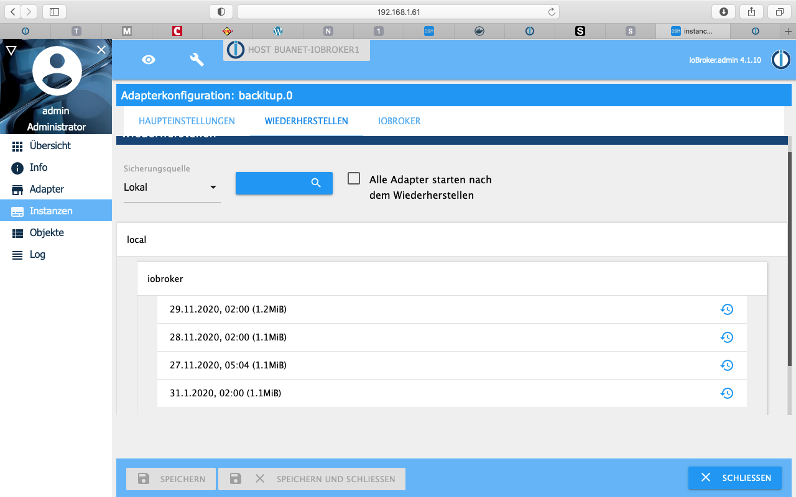This screenshot has width=796, height=497.
Task: Switch to the black S browser tab
Action: pyautogui.click(x=580, y=31)
